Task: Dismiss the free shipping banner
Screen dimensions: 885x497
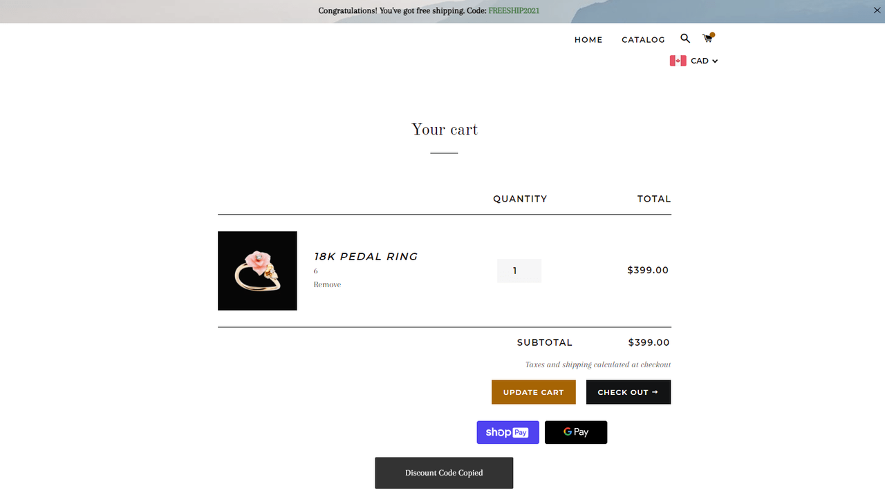Action: (877, 10)
